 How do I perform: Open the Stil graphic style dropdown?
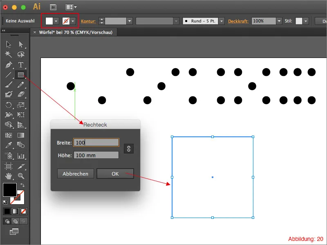pos(306,21)
